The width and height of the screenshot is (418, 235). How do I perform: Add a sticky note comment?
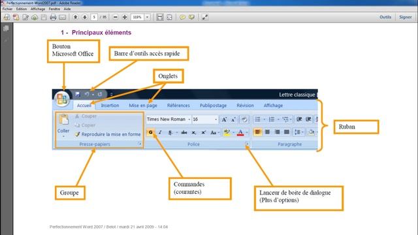click(182, 18)
